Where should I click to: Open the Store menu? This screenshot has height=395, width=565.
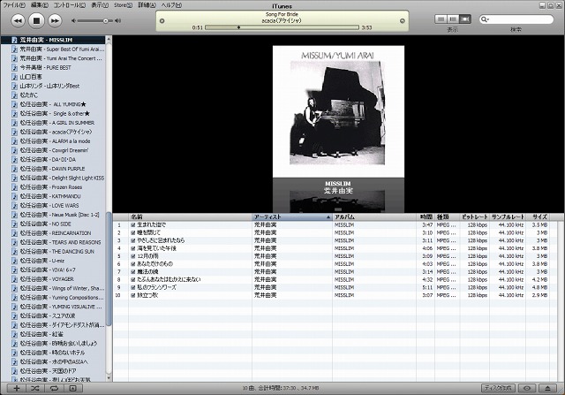tap(123, 5)
